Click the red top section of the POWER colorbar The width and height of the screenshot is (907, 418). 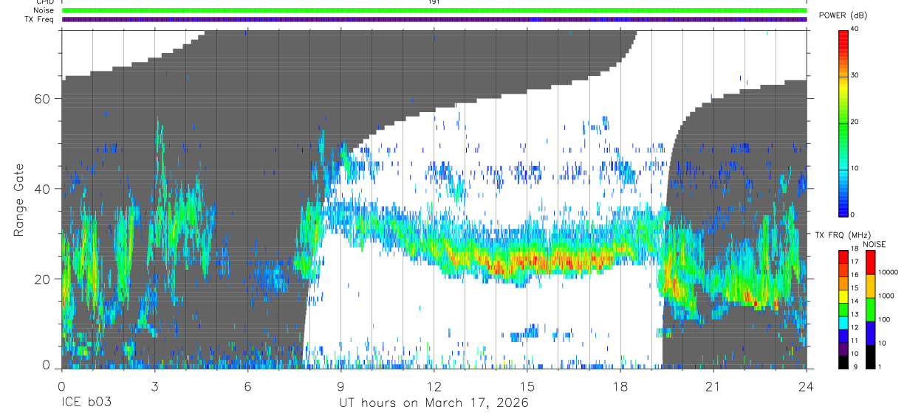[843, 44]
